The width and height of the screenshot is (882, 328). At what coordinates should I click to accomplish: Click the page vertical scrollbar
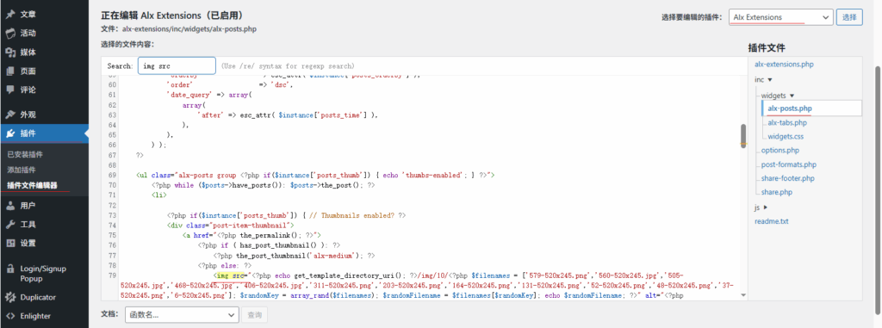point(878,191)
